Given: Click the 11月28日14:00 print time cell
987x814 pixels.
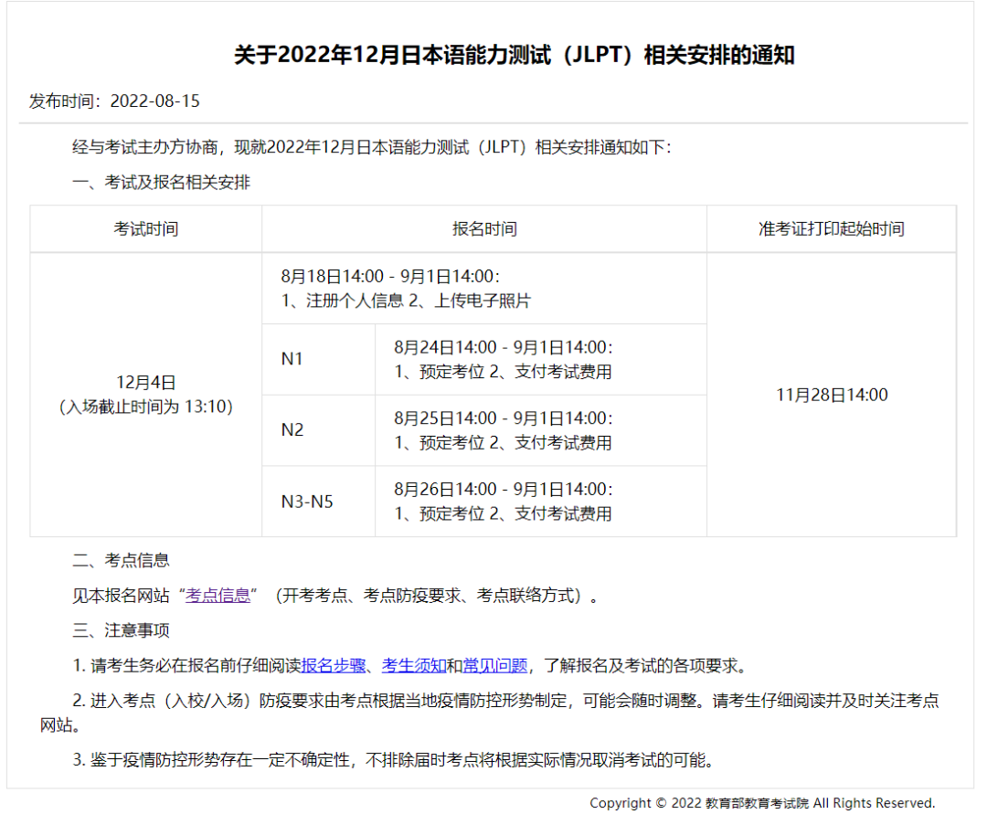Looking at the screenshot, I should pos(832,395).
